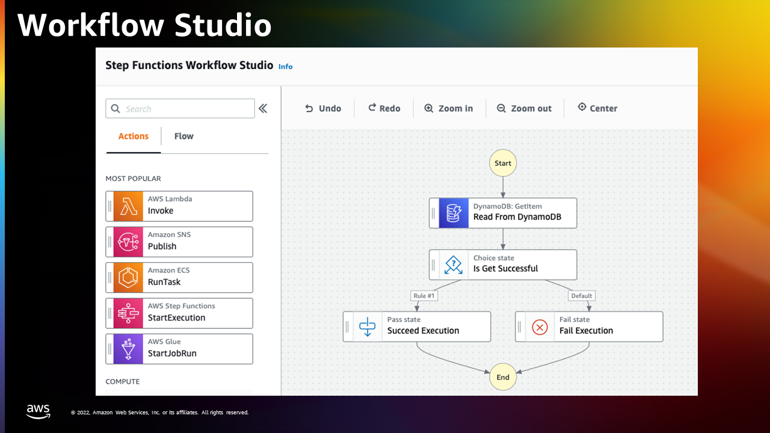Viewport: 770px width, 433px height.
Task: Select the Choice state icon
Action: click(x=454, y=265)
